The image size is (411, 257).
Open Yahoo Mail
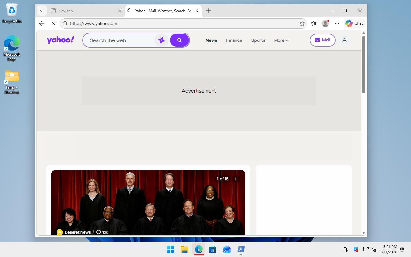(323, 40)
